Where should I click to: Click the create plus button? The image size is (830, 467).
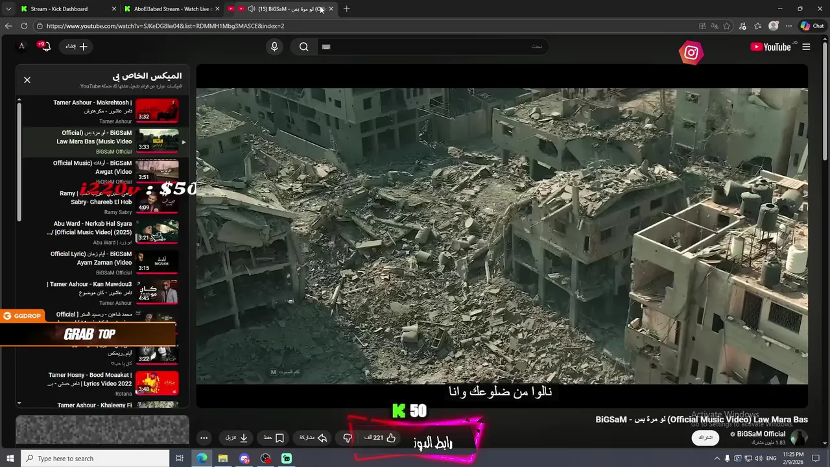click(x=76, y=47)
